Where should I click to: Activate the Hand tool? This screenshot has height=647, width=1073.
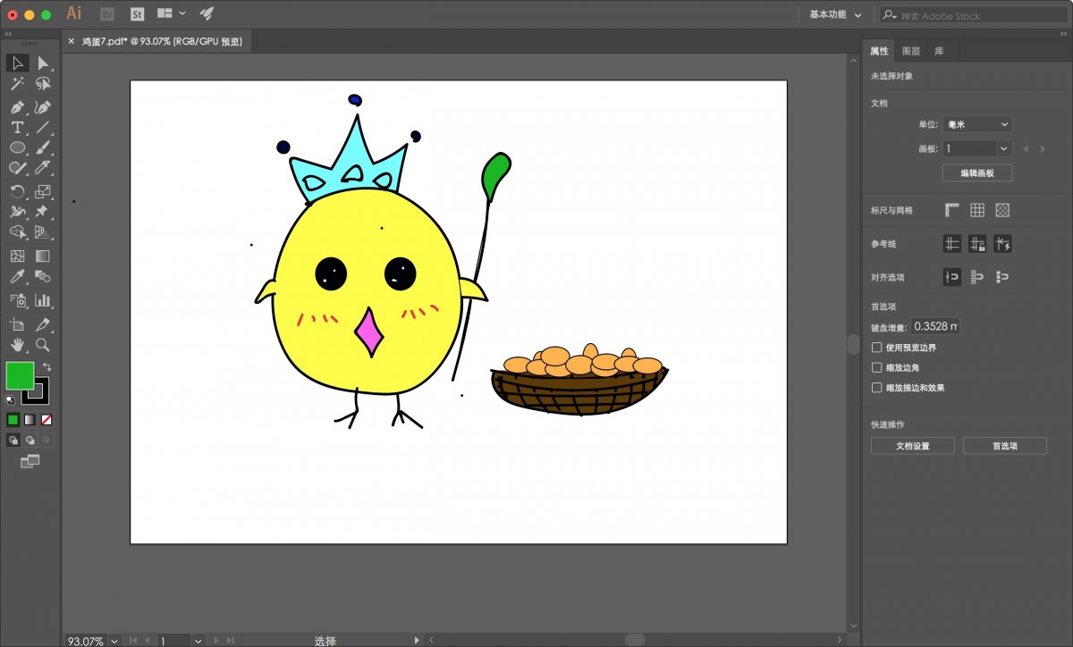coord(17,345)
